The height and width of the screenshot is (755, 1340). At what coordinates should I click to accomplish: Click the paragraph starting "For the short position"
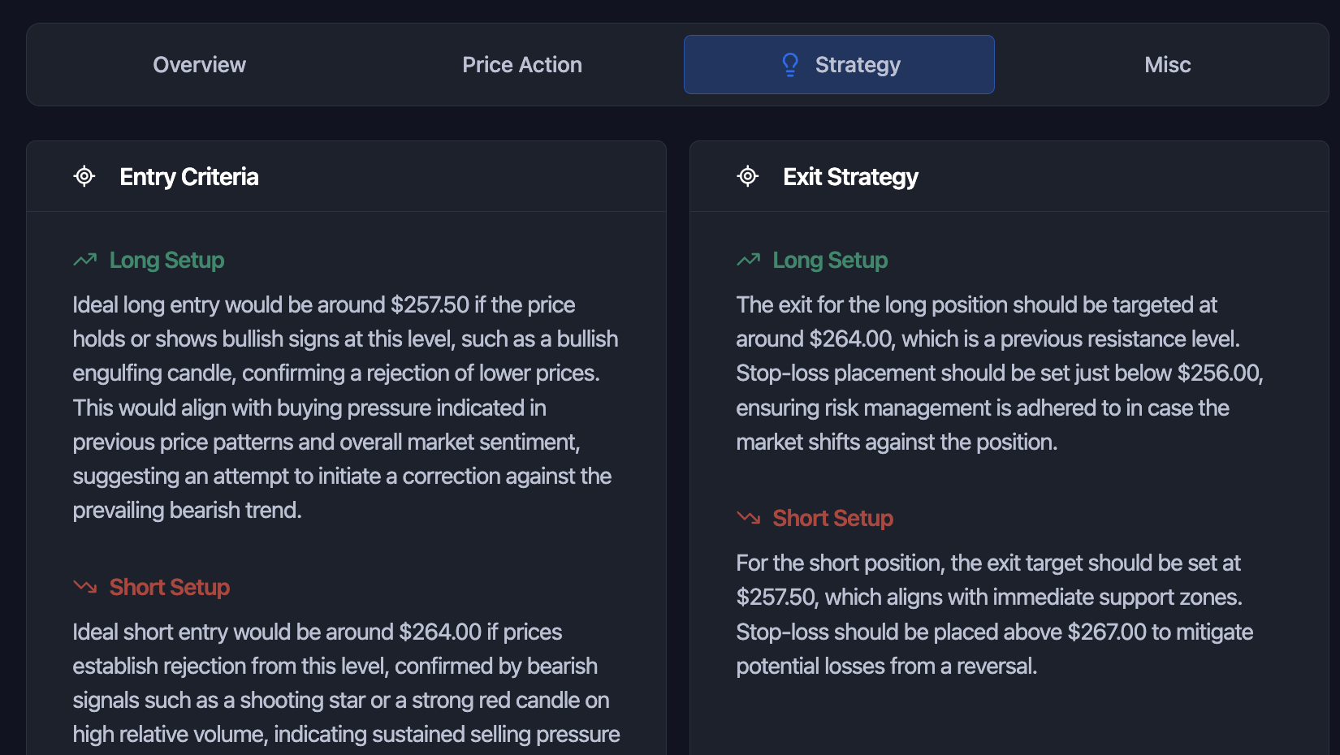994,615
